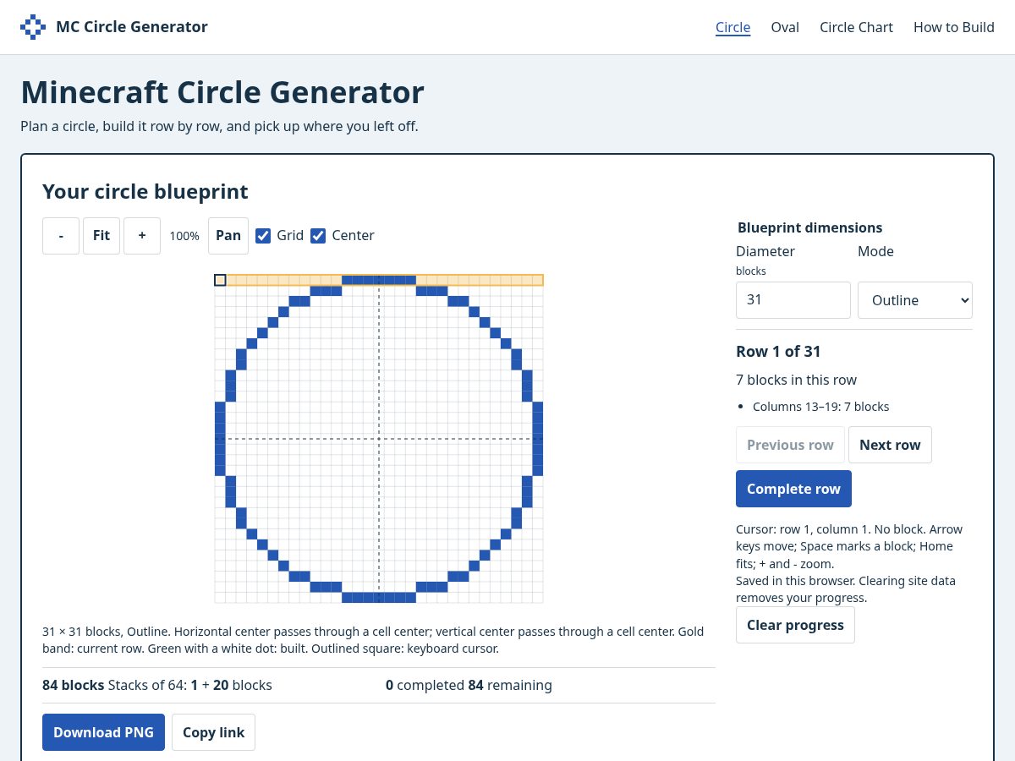
Task: Click the Diameter input field
Action: tap(793, 300)
